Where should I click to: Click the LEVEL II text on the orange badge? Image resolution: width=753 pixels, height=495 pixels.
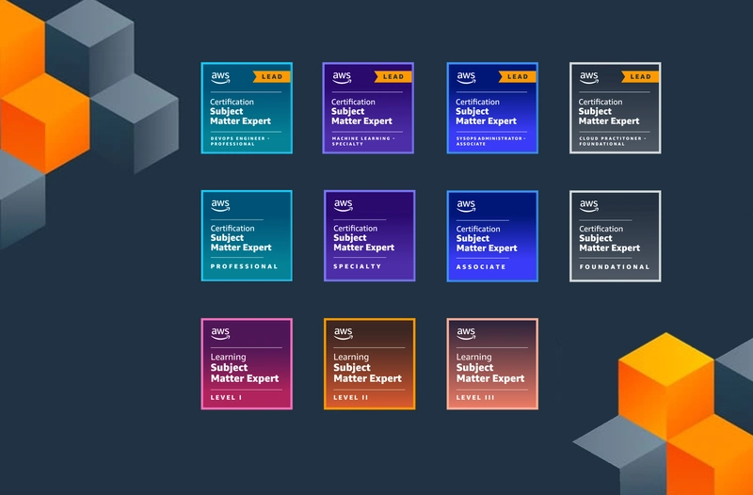tap(352, 397)
